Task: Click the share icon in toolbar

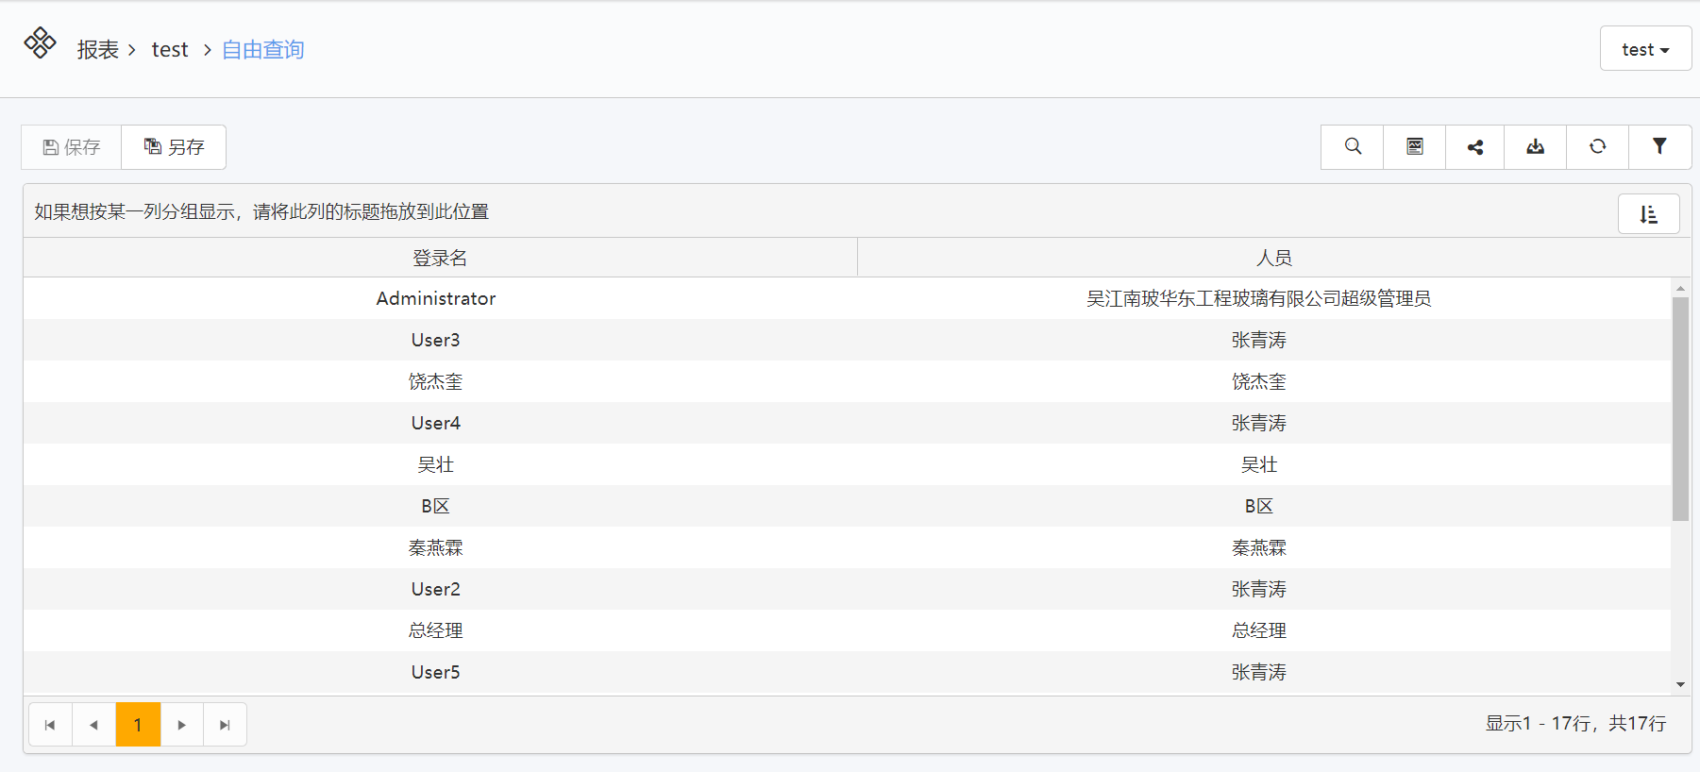Action: (1475, 146)
